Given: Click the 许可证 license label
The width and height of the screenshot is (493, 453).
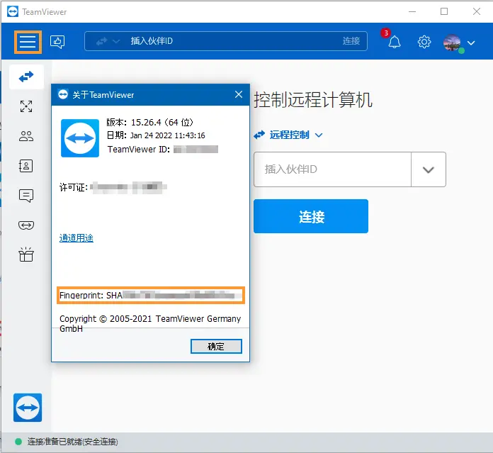Looking at the screenshot, I should [x=74, y=187].
